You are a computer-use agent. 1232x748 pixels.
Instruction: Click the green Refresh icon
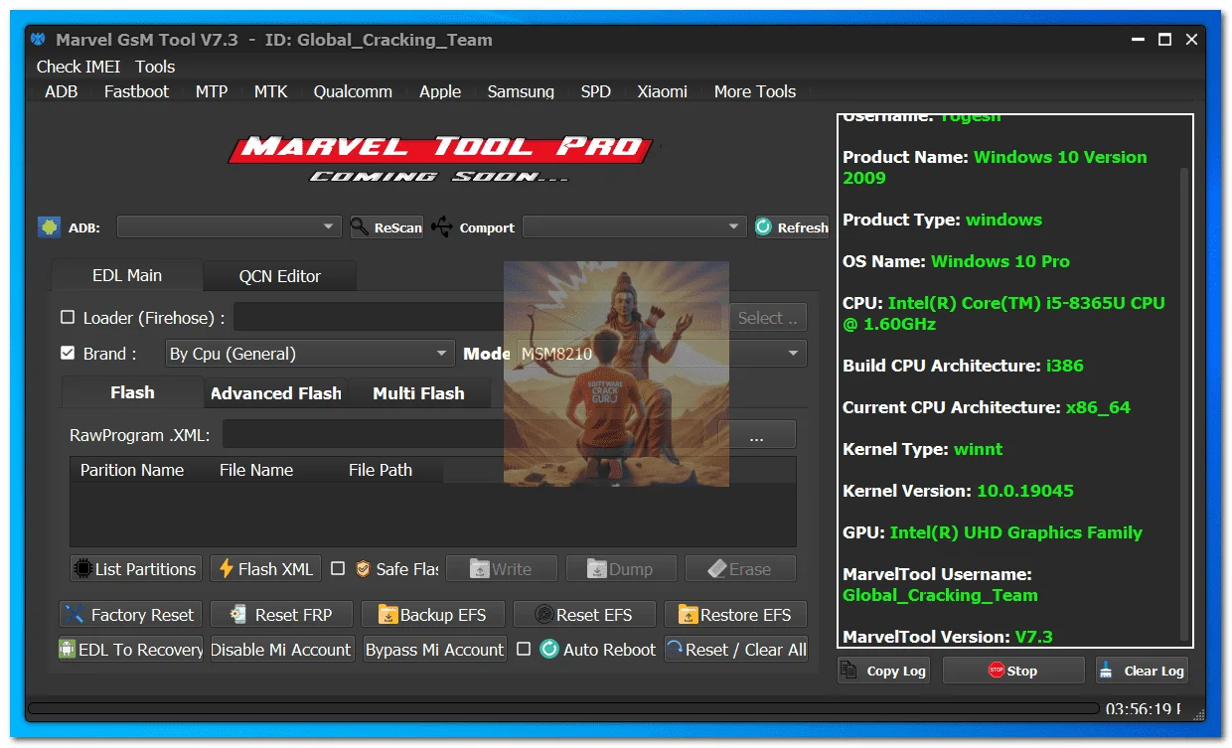[x=764, y=227]
